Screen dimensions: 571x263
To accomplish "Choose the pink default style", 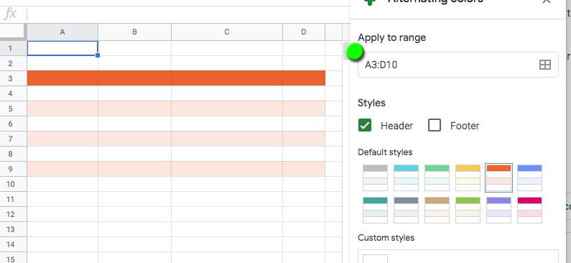I will coord(530,210).
